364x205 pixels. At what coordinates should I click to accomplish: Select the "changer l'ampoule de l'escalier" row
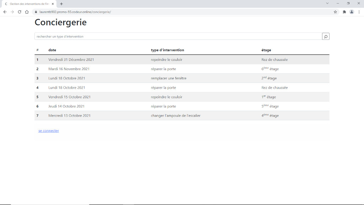point(176,116)
